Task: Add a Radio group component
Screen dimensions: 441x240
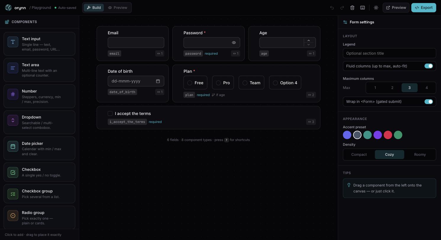Action: 39,218
